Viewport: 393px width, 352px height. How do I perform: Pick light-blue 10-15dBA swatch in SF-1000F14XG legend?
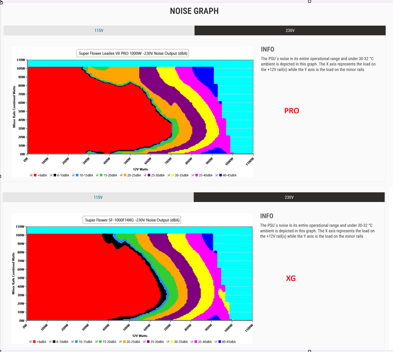pos(76,342)
